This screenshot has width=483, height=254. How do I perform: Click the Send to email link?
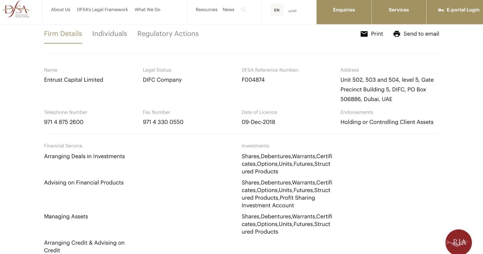[x=421, y=34]
